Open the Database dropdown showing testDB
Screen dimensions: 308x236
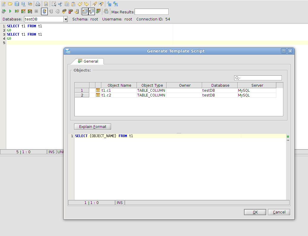[66, 19]
